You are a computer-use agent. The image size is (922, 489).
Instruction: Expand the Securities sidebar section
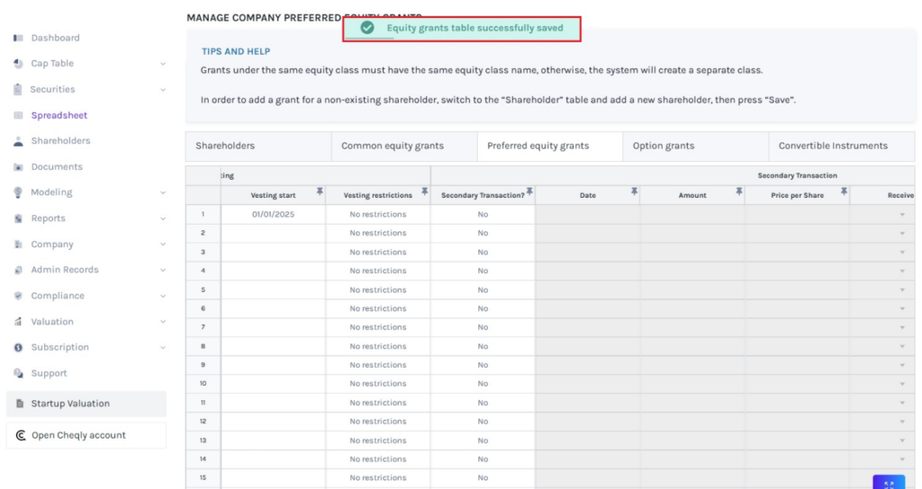[163, 90]
